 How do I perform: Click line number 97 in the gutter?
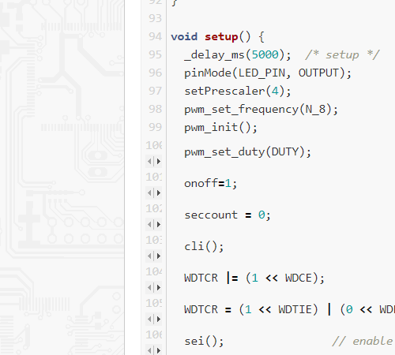tap(155, 91)
